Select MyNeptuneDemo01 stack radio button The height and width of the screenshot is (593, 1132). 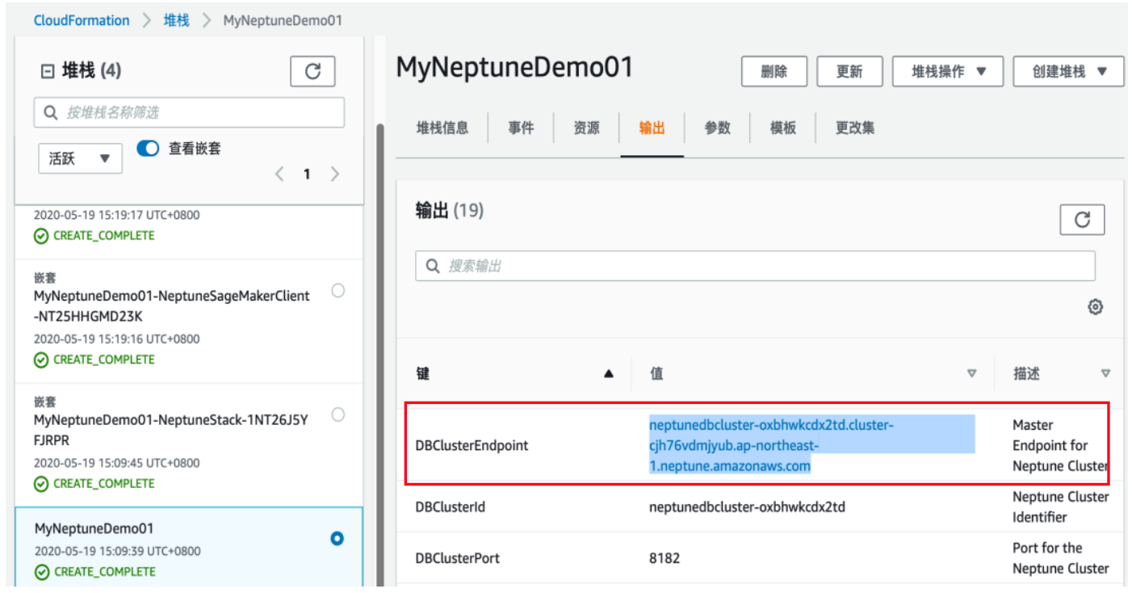point(338,539)
